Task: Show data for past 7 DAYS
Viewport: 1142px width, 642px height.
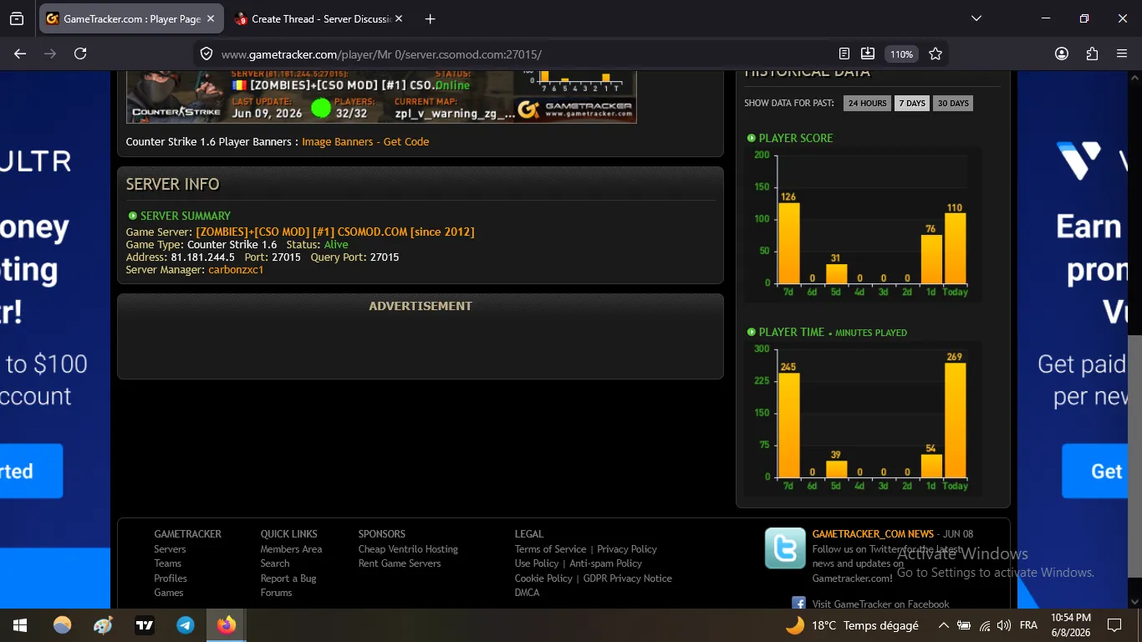Action: [x=912, y=104]
